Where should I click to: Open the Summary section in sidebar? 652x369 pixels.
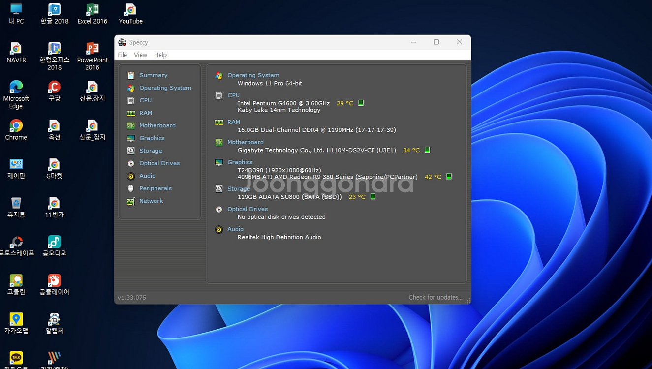tap(153, 75)
